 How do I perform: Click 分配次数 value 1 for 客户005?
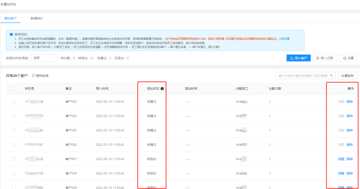(x=270, y=130)
